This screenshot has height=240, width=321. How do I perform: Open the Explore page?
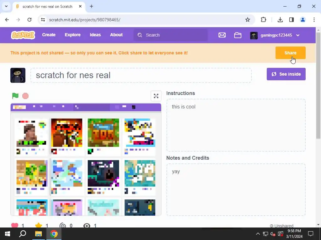coord(73,35)
